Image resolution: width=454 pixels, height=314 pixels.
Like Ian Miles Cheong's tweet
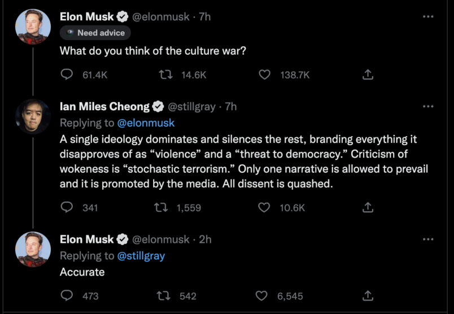[264, 207]
